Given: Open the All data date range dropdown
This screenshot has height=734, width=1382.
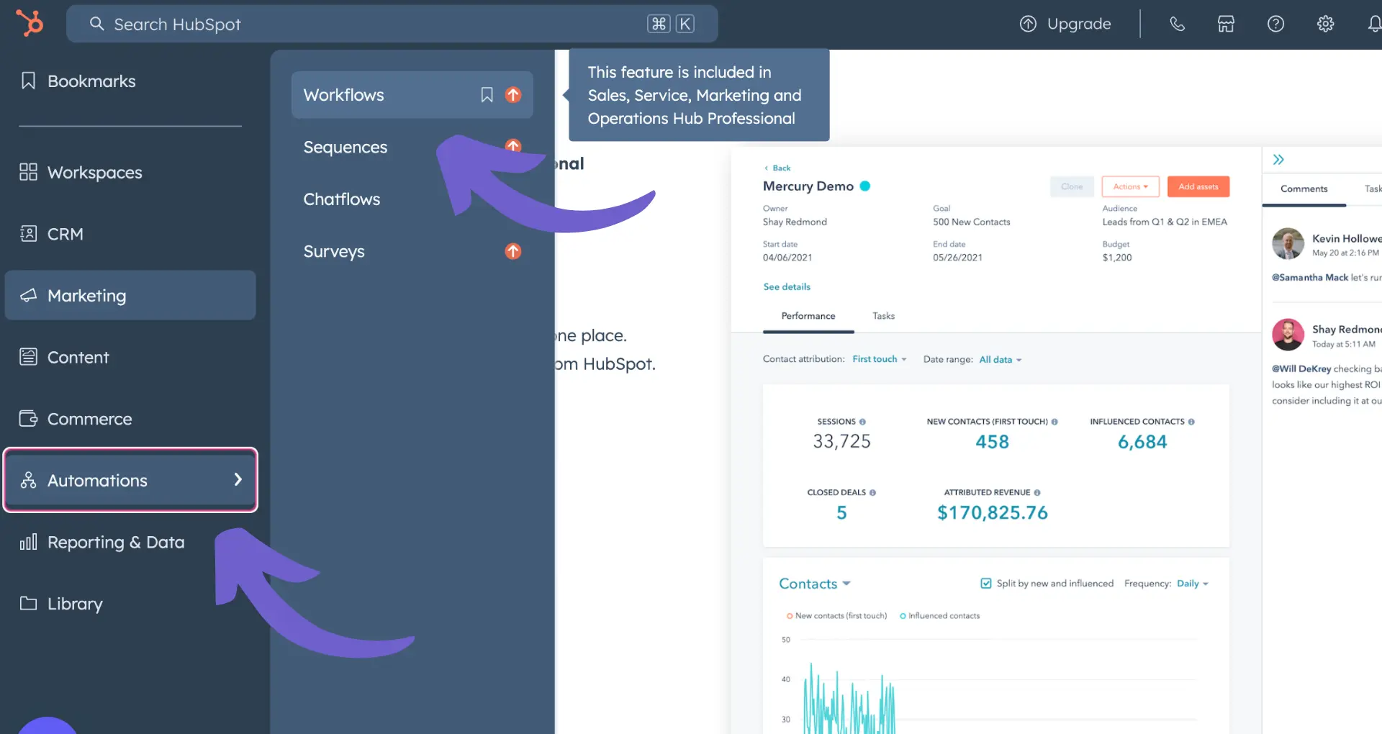Looking at the screenshot, I should point(1001,360).
